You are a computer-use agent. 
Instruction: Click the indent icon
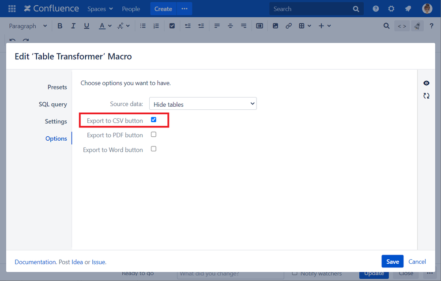[201, 26]
